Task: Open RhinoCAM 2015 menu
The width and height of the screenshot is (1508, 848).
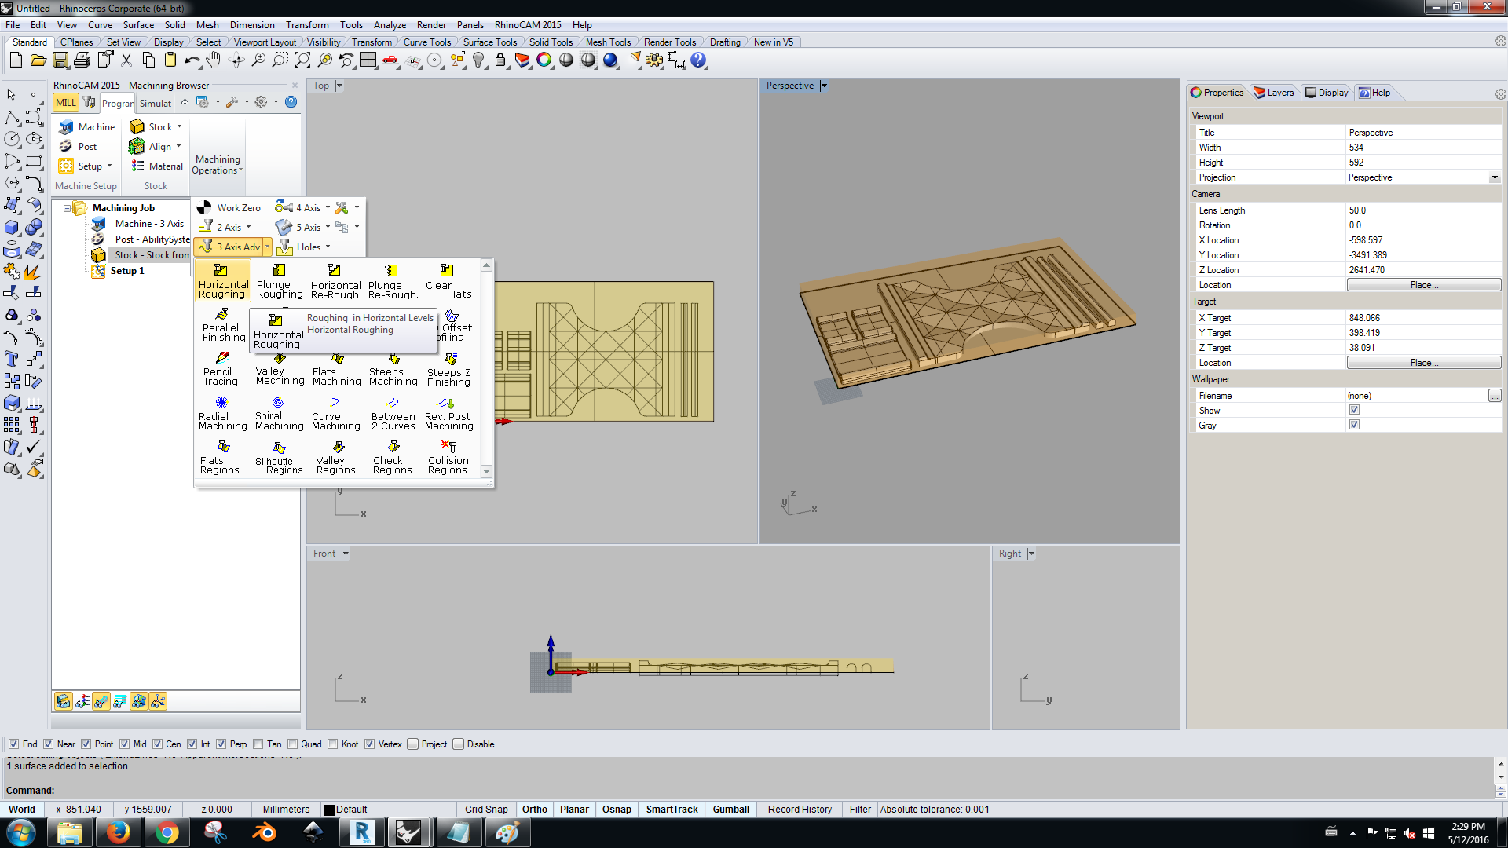Action: tap(528, 25)
